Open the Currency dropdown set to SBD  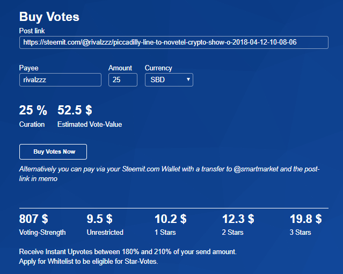[x=169, y=80]
